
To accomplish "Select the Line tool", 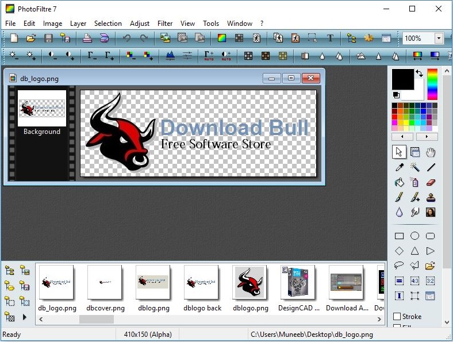I will point(431,167).
